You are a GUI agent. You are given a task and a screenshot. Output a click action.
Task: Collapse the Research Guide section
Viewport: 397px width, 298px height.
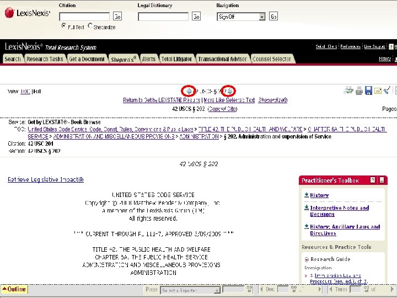(x=307, y=259)
